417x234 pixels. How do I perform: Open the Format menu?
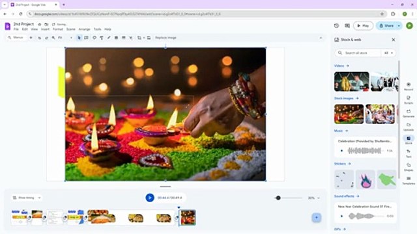(x=58, y=29)
